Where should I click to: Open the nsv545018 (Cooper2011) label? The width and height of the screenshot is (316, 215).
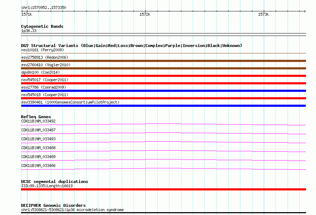point(45,95)
